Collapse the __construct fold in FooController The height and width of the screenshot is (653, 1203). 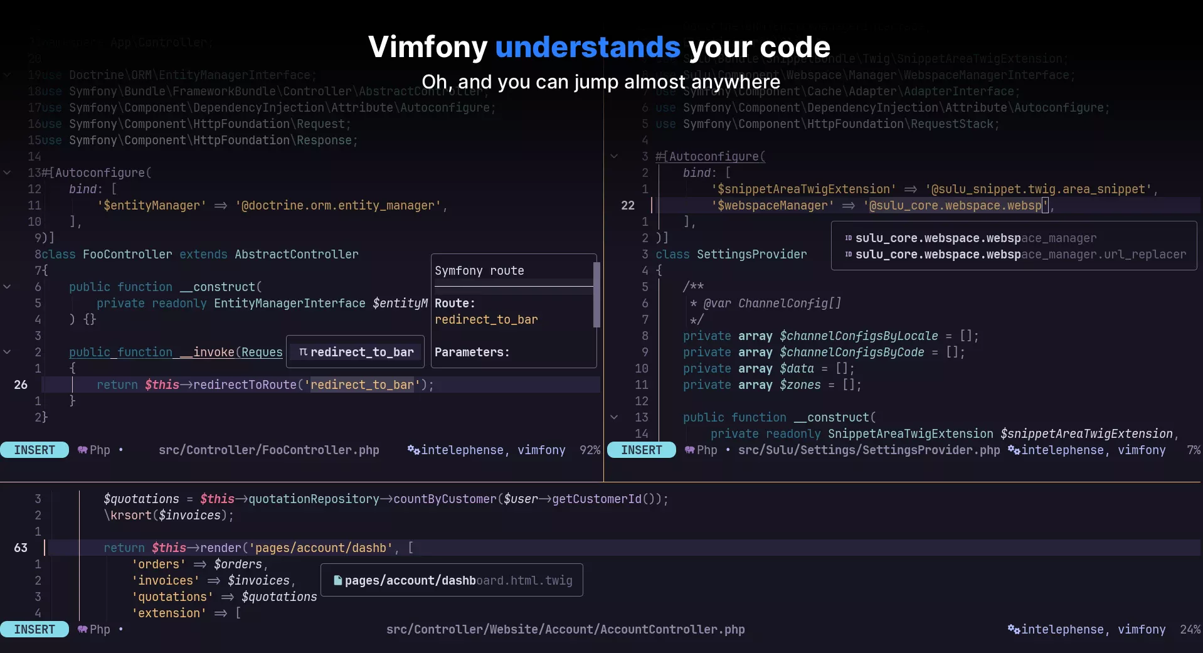coord(7,287)
